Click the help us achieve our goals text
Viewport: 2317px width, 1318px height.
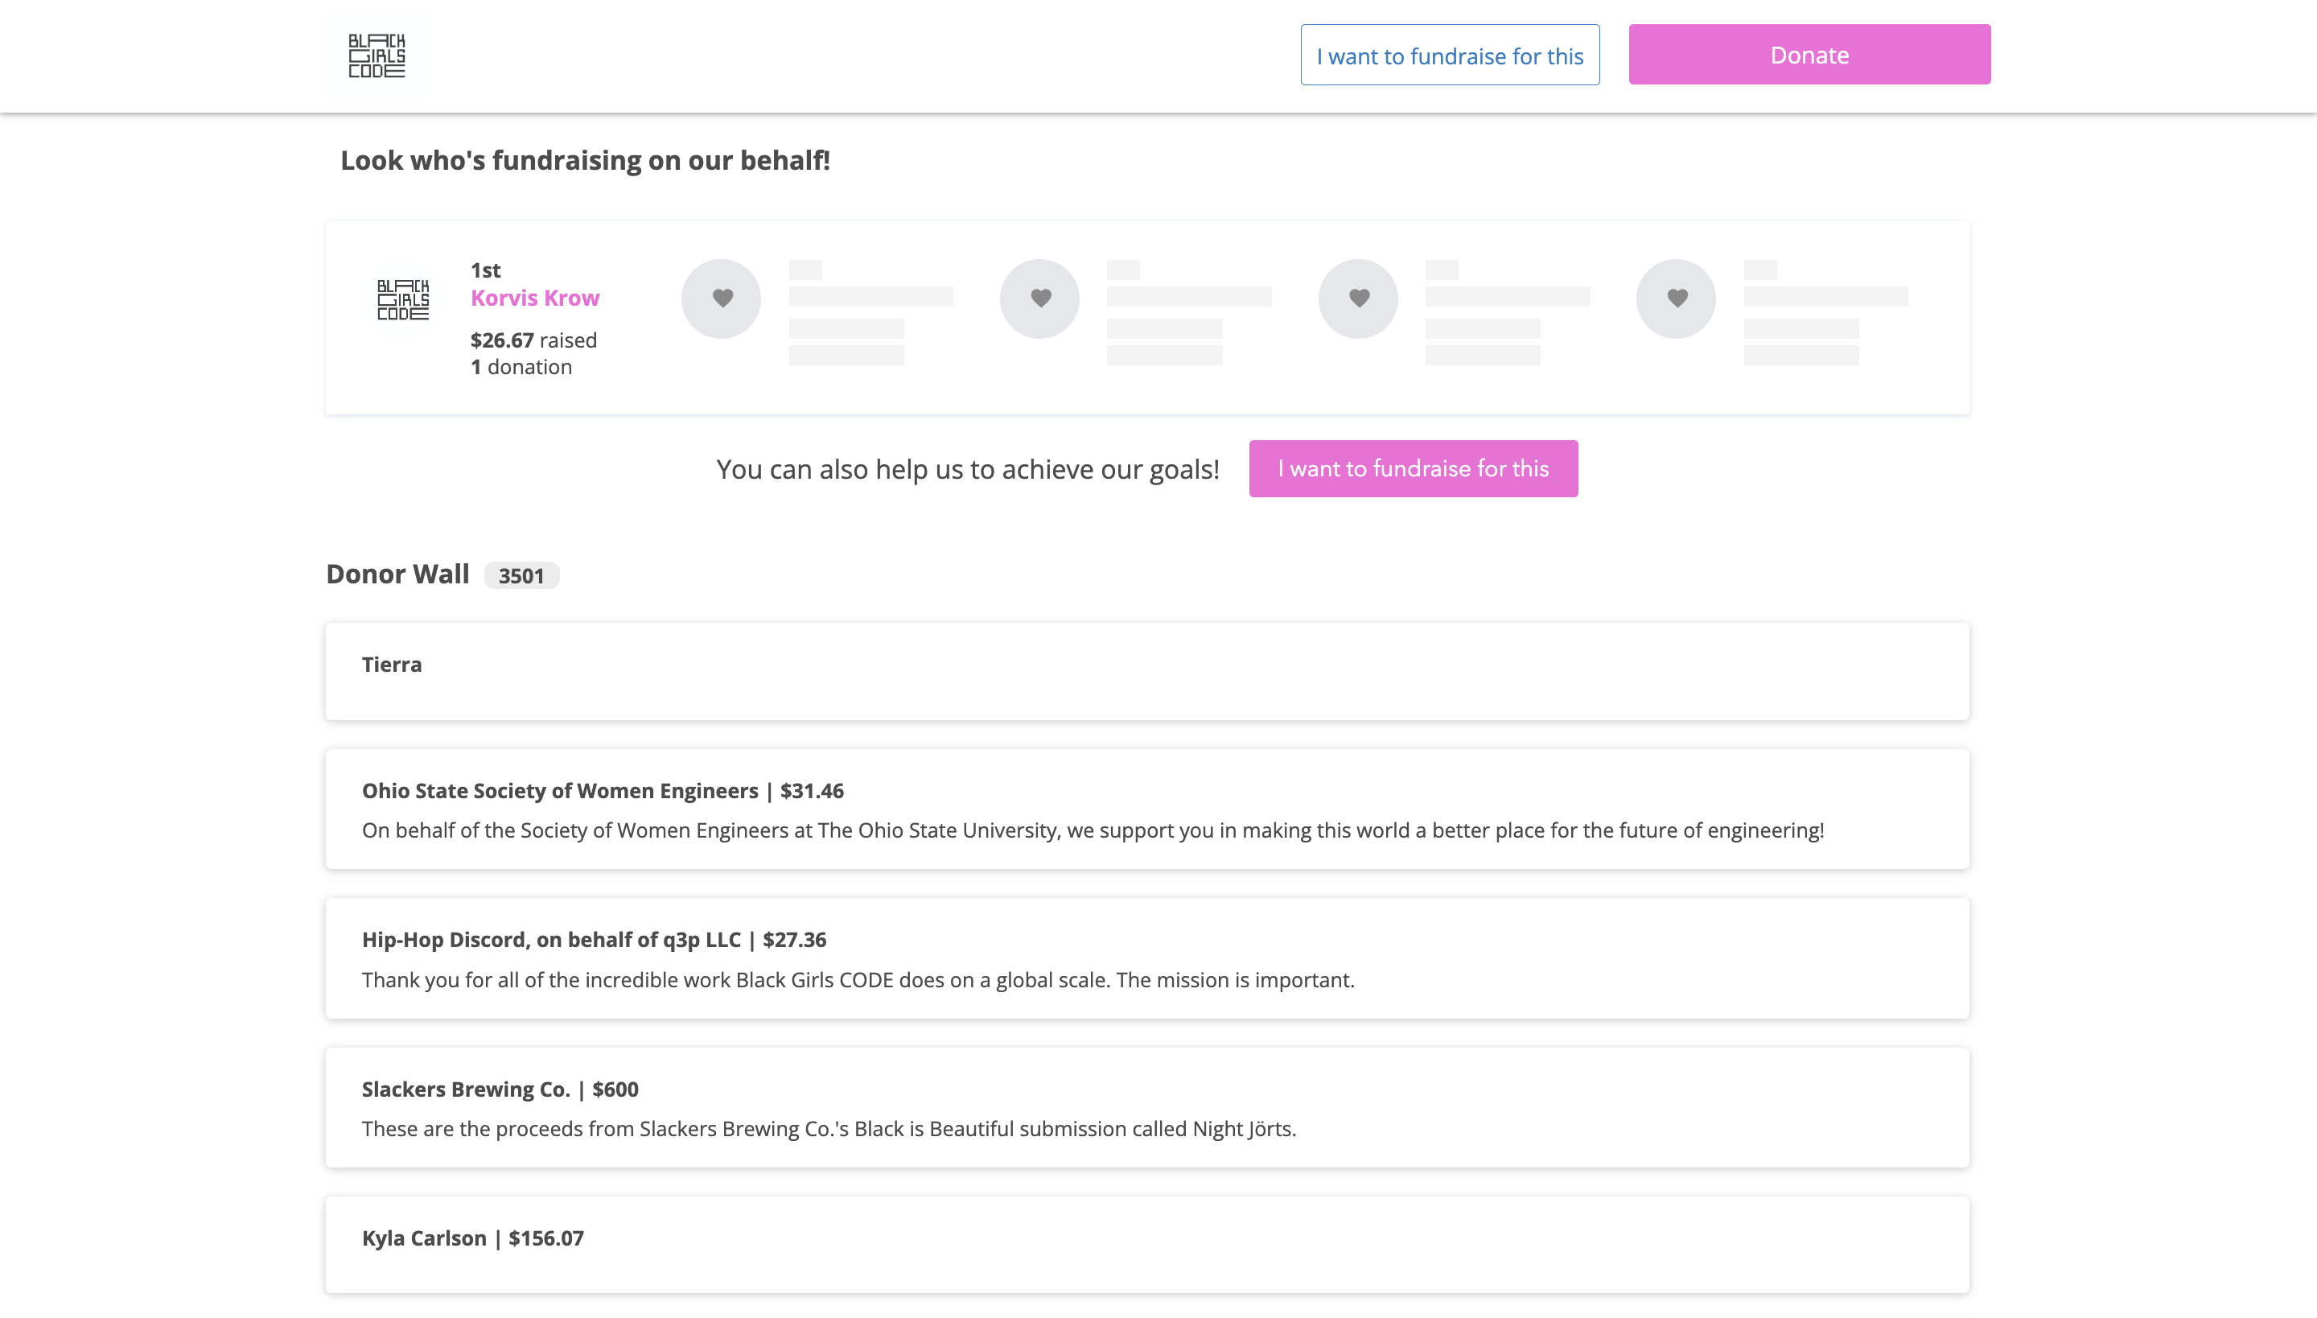(x=968, y=469)
